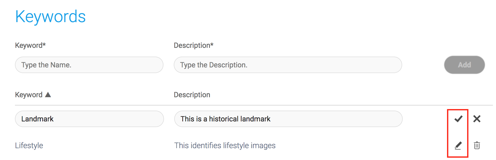Click "This identifies lifestyle images" text
The image size is (496, 160).
[225, 145]
